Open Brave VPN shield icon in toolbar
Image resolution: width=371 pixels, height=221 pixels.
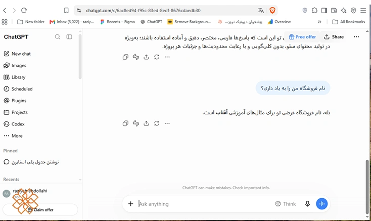[x=353, y=11]
